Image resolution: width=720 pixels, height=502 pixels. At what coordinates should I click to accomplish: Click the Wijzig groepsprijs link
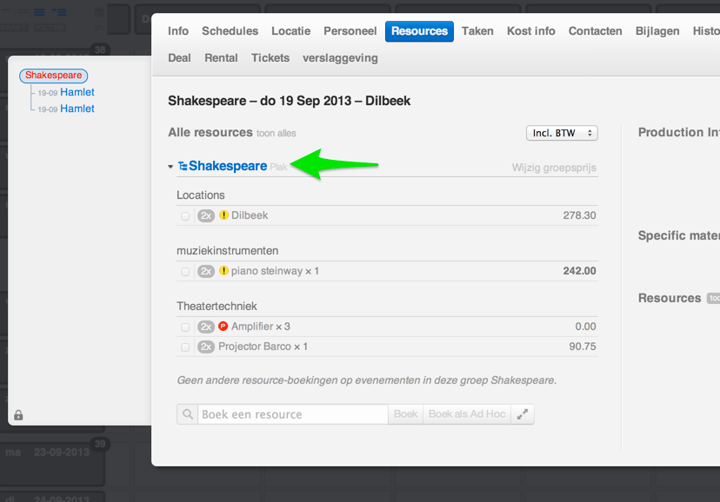tap(553, 168)
